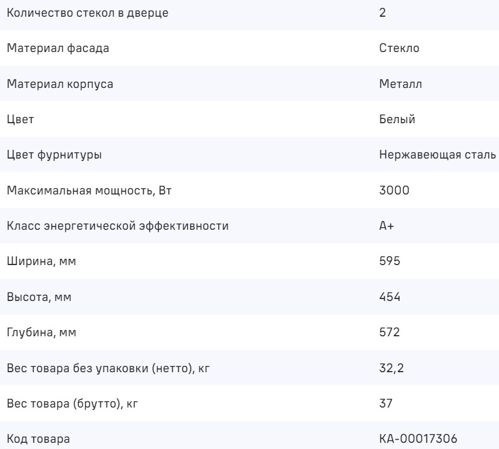The image size is (499, 449).
Task: Select the depth value 572
Action: tap(390, 334)
